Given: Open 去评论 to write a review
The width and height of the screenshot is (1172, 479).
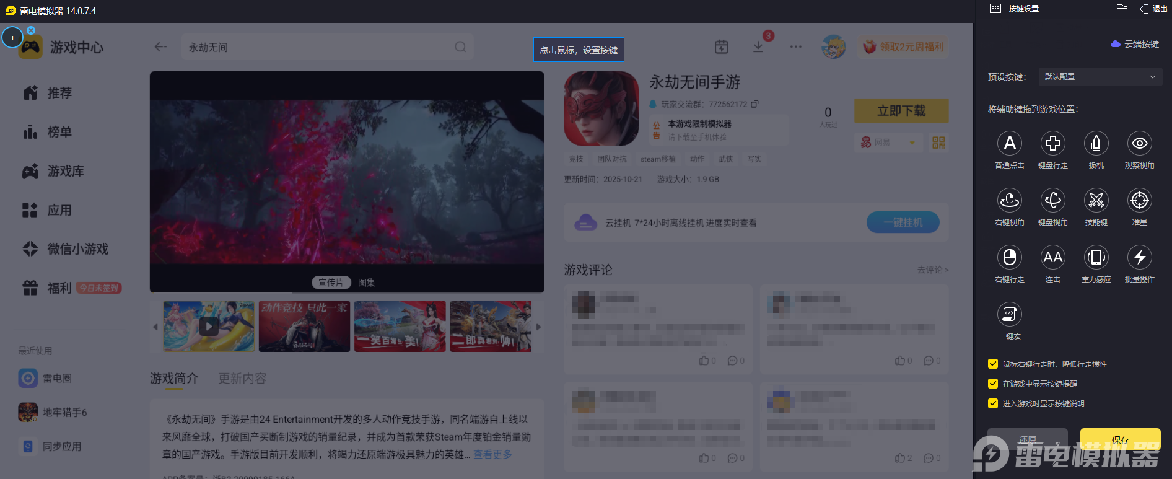Looking at the screenshot, I should pyautogui.click(x=933, y=270).
